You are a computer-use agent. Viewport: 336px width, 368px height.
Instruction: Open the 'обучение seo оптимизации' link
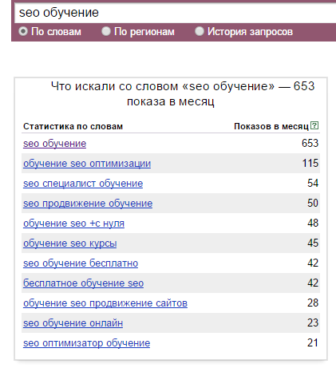click(x=87, y=164)
